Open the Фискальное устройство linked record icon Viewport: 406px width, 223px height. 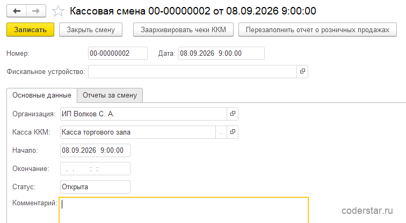point(302,71)
